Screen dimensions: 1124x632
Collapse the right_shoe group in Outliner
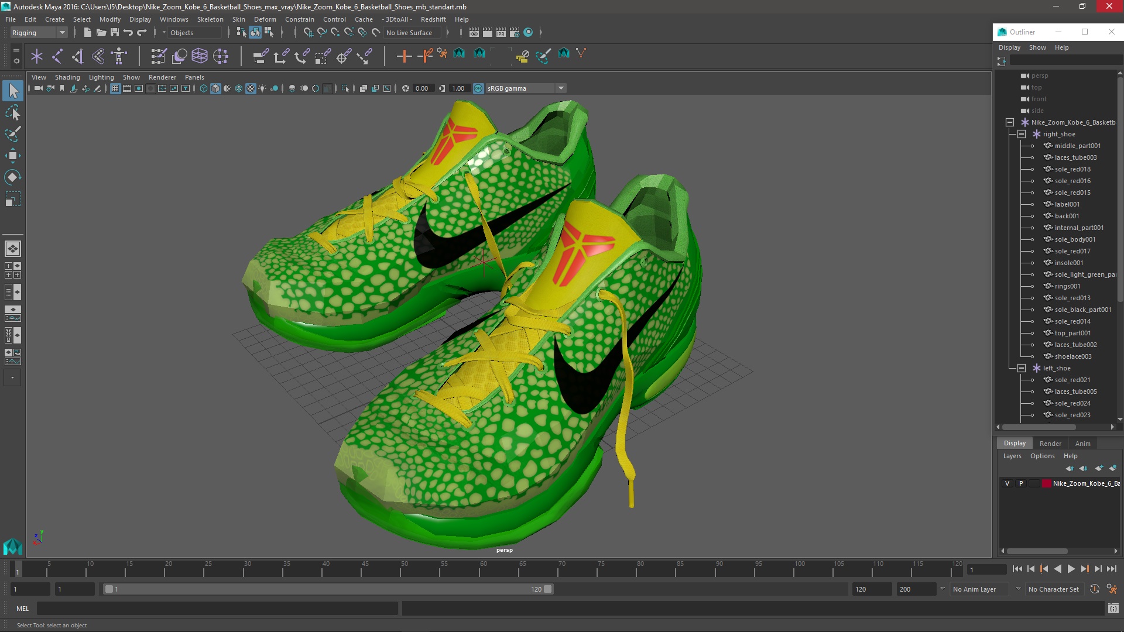pyautogui.click(x=1022, y=134)
